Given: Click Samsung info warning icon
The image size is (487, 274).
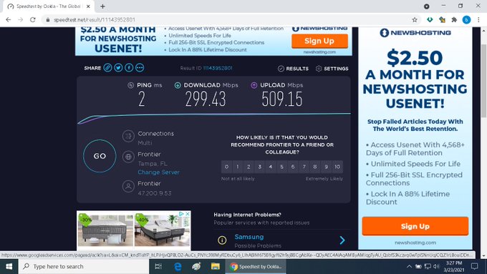Looking at the screenshot, I should (x=222, y=240).
